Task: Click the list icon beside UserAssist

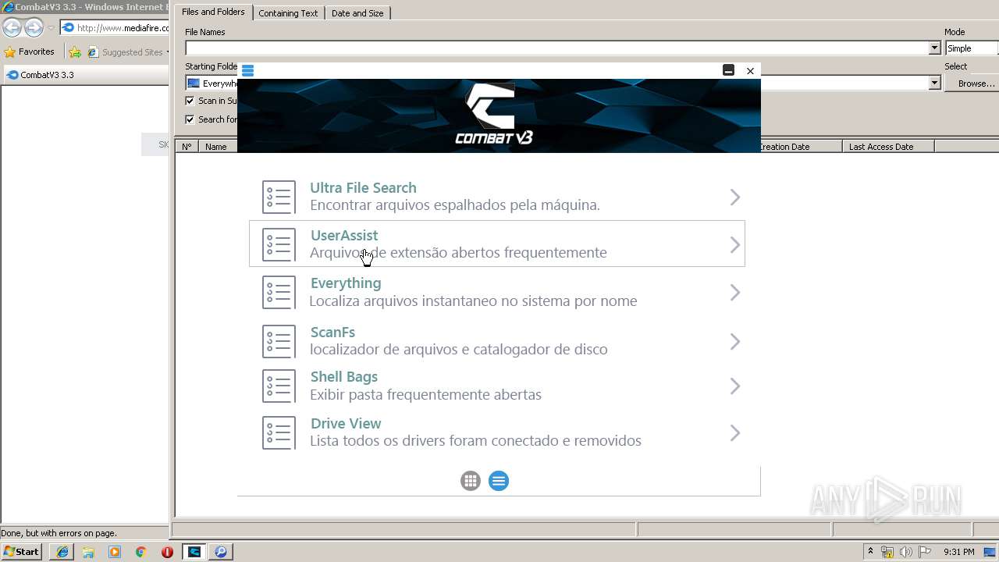Action: coord(279,244)
